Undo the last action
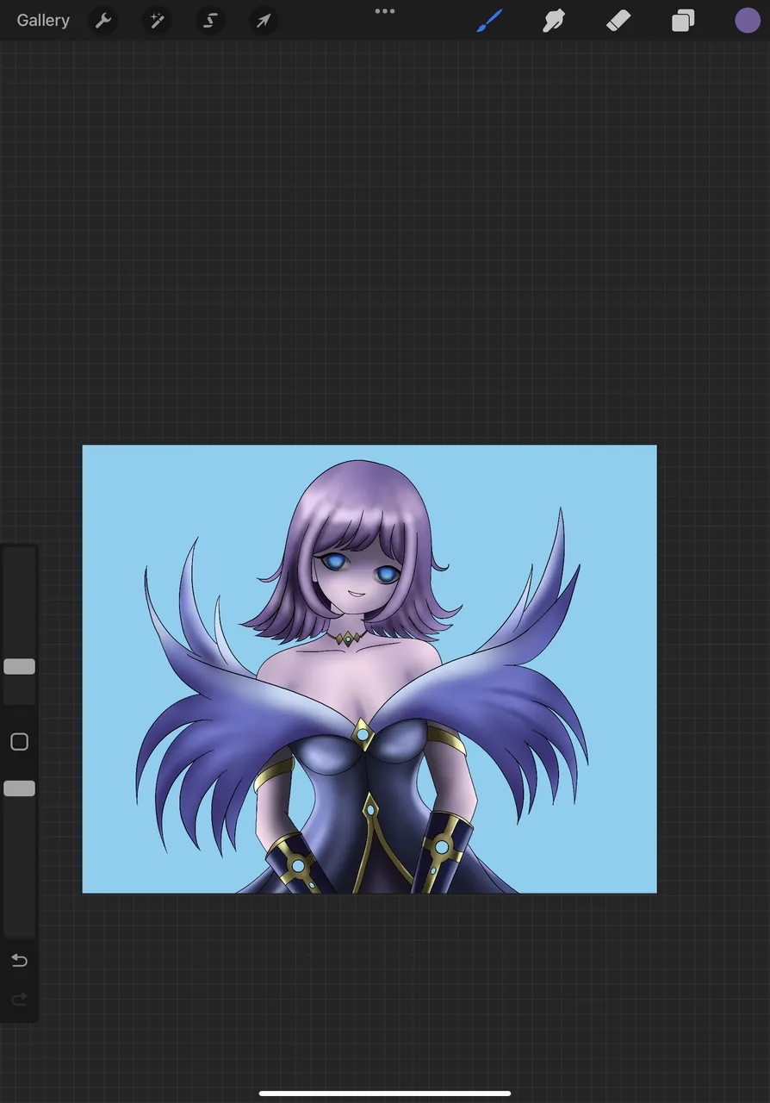This screenshot has height=1103, width=770. pyautogui.click(x=19, y=961)
